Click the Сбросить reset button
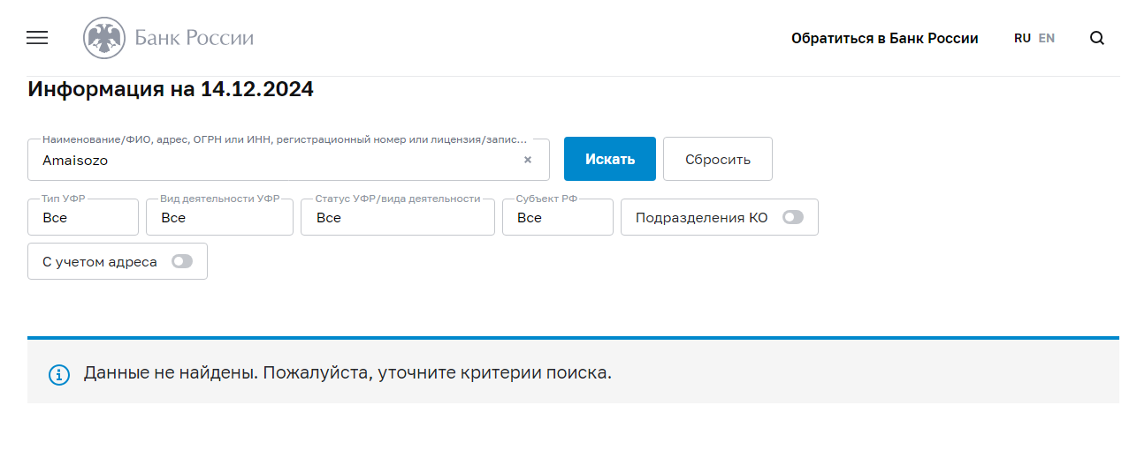Viewport: 1137px width, 450px height. 718,159
